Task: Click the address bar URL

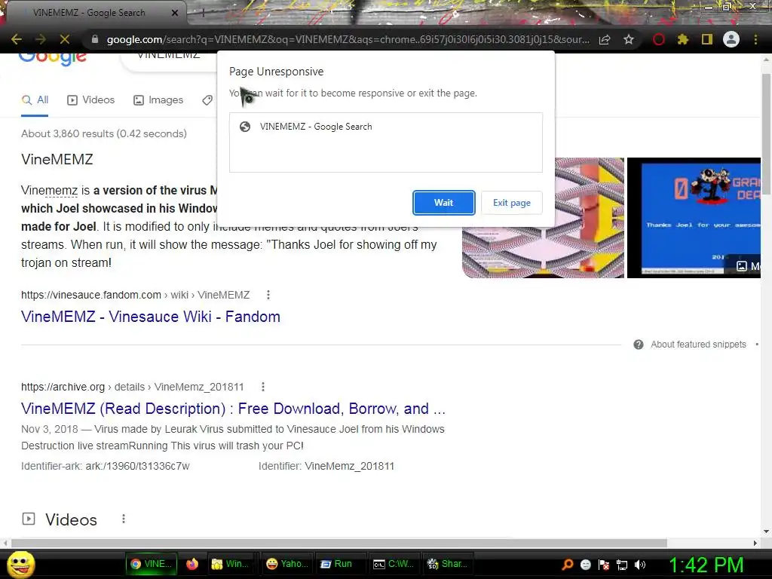Action: [x=348, y=39]
